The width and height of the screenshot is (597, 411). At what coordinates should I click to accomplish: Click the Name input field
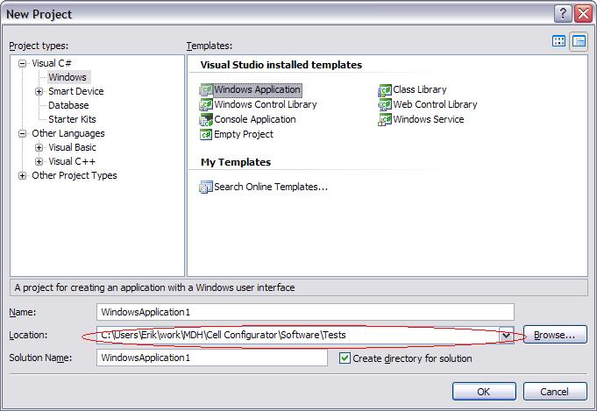(x=305, y=312)
